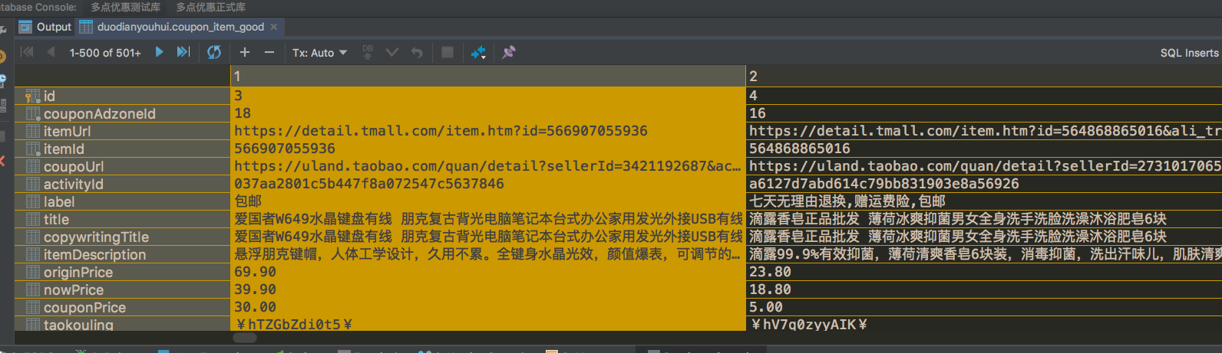Select copywritingTitle field header
This screenshot has width=1222, height=353.
(x=123, y=237)
